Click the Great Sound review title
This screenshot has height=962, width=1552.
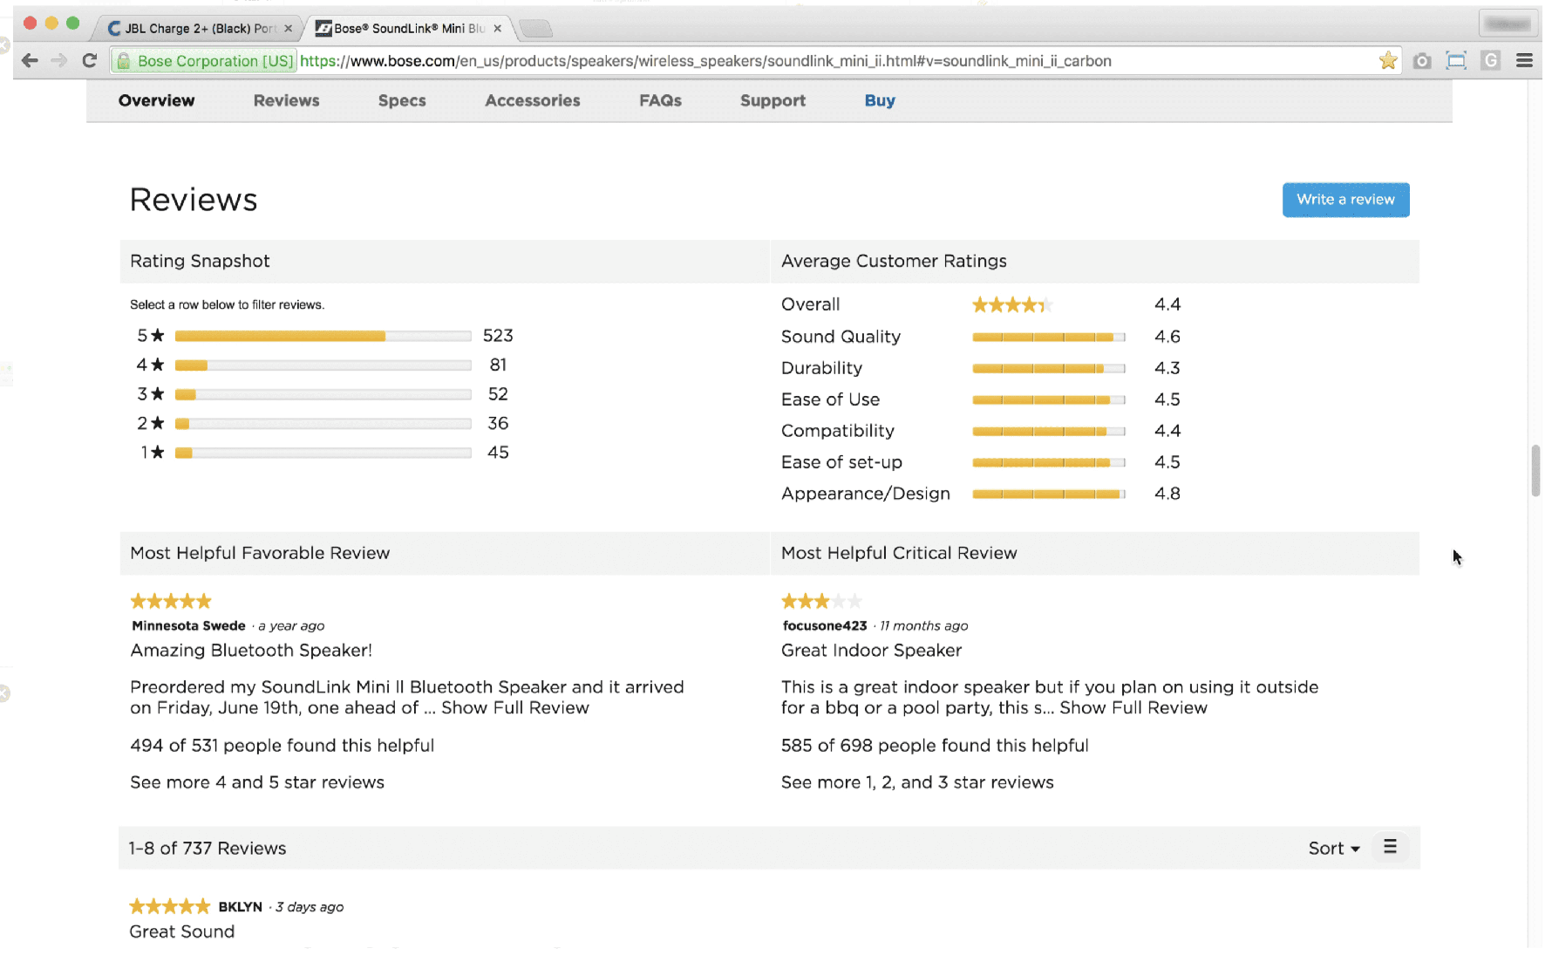182,931
